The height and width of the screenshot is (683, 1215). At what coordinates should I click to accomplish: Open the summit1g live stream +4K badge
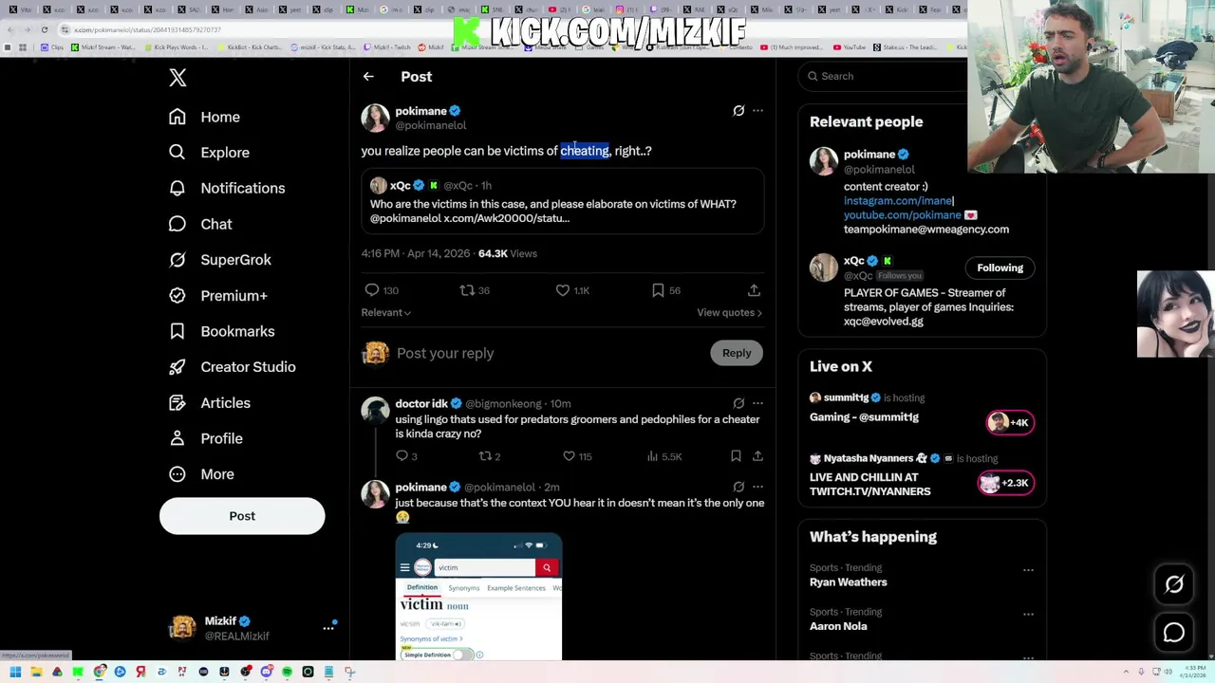tap(1010, 423)
